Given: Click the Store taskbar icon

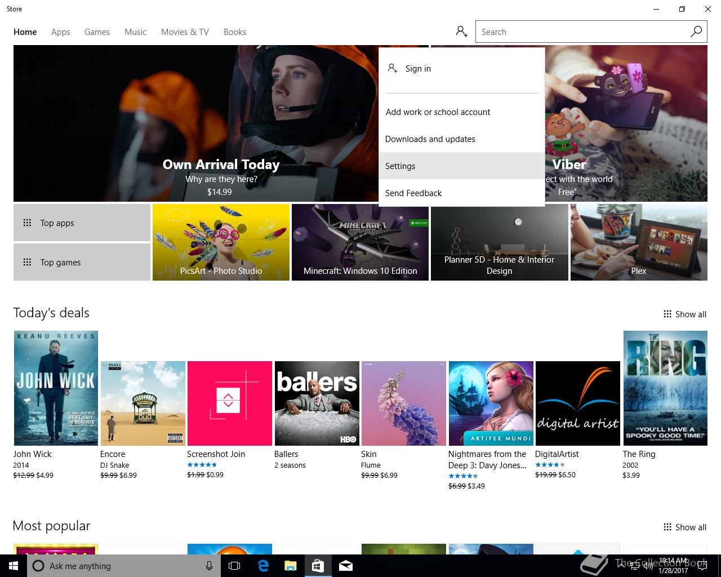Looking at the screenshot, I should click(318, 566).
